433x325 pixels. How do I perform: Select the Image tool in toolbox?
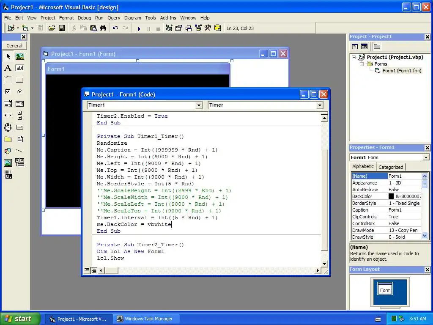(8, 163)
